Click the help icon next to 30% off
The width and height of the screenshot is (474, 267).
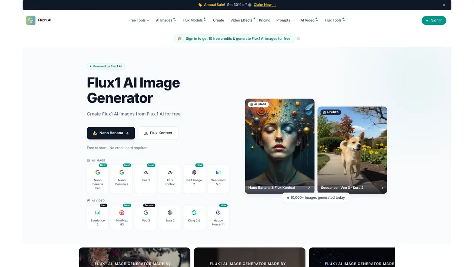click(250, 5)
